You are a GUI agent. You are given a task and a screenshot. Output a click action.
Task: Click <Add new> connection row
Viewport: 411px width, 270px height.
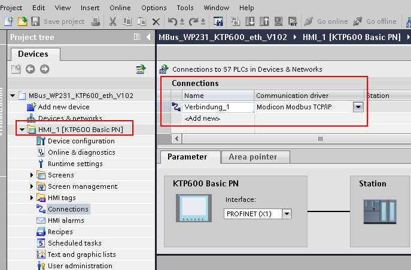tap(202, 118)
